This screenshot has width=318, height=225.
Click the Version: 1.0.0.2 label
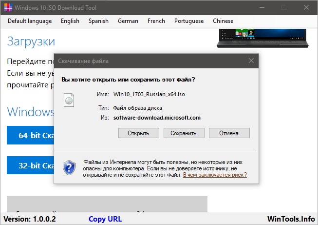click(30, 219)
